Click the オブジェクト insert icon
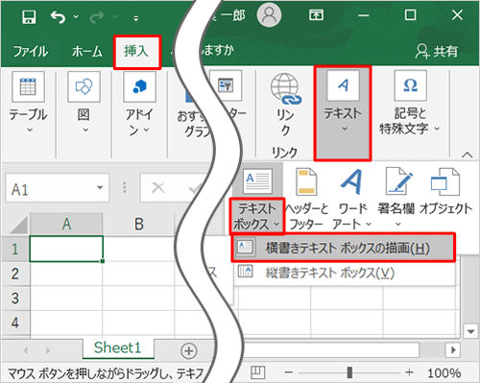480x383 pixels. tap(445, 181)
